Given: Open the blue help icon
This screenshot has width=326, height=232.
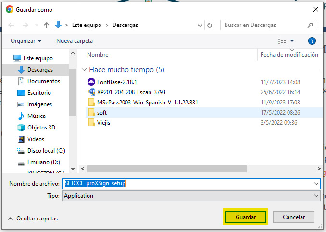Looking at the screenshot, I should pos(312,41).
